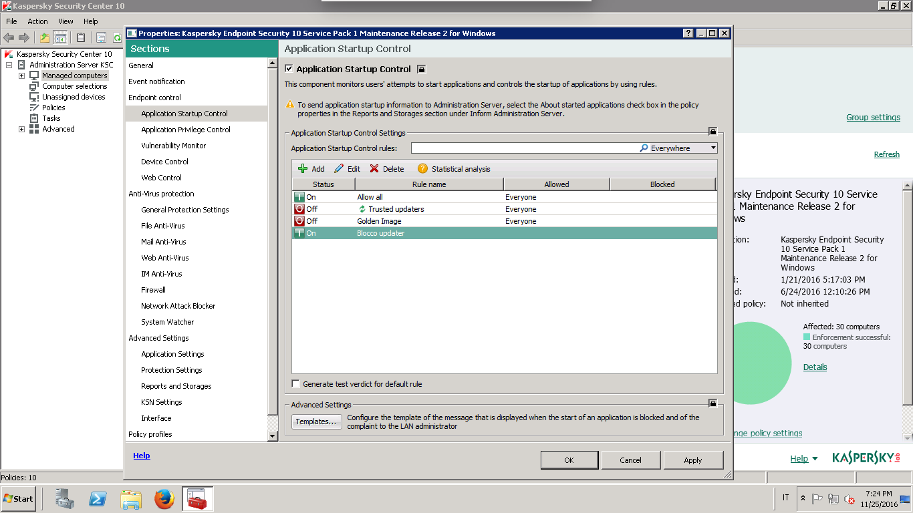Viewport: 913px width, 513px height.
Task: Toggle the Show/Hide console tree toolbar icon
Action: coord(61,37)
